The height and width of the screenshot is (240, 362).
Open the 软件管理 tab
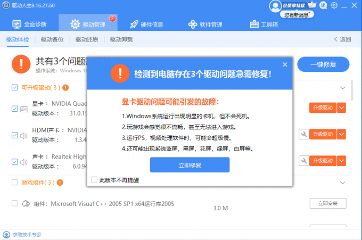coord(205,24)
